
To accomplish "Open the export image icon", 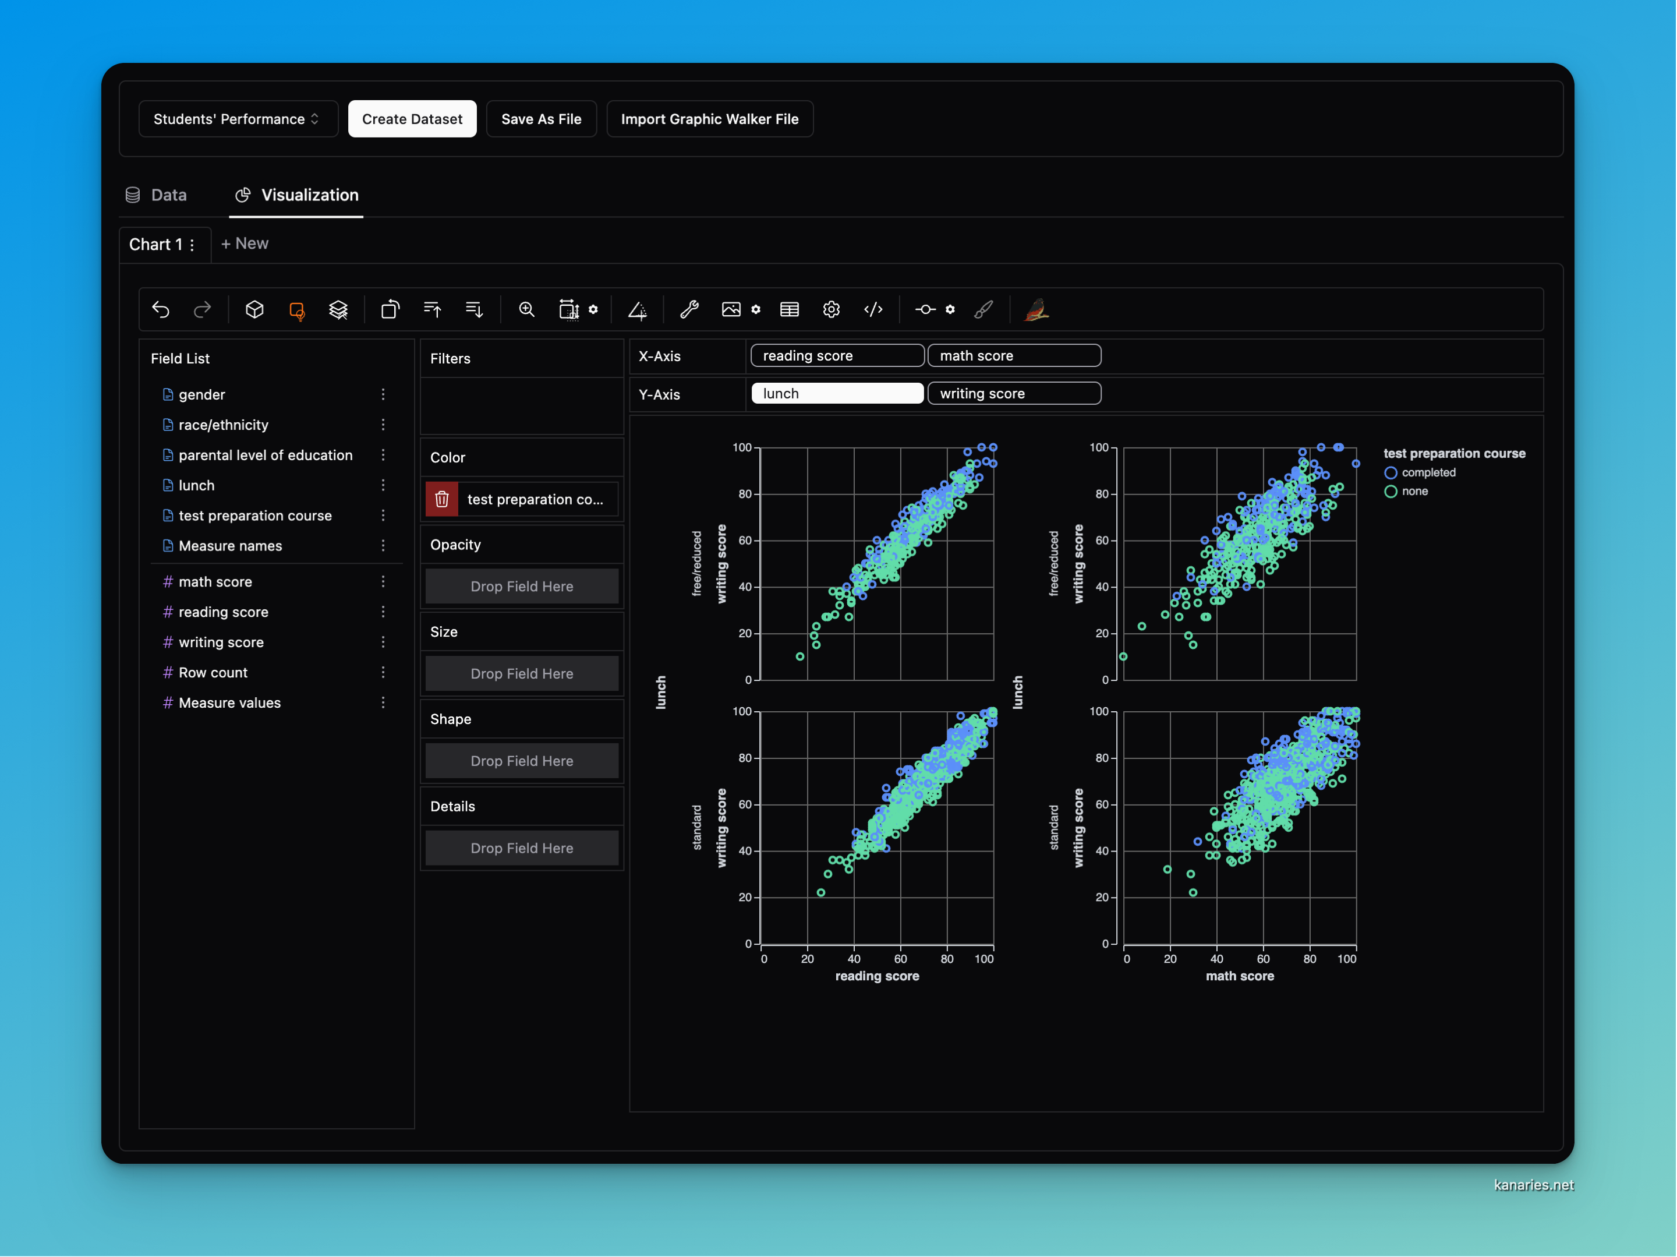I will tap(731, 309).
